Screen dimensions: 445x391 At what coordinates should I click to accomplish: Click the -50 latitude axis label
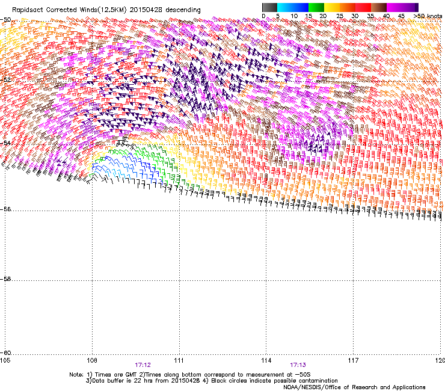tap(5, 20)
